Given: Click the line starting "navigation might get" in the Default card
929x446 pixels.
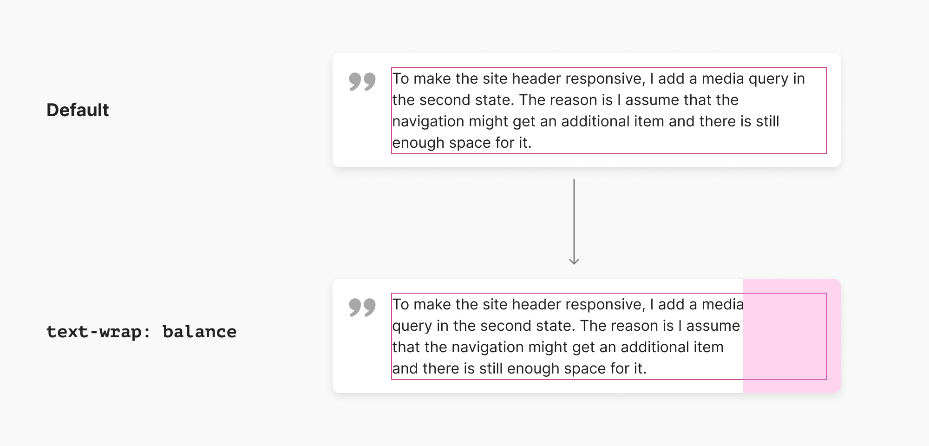Looking at the screenshot, I should click(585, 121).
